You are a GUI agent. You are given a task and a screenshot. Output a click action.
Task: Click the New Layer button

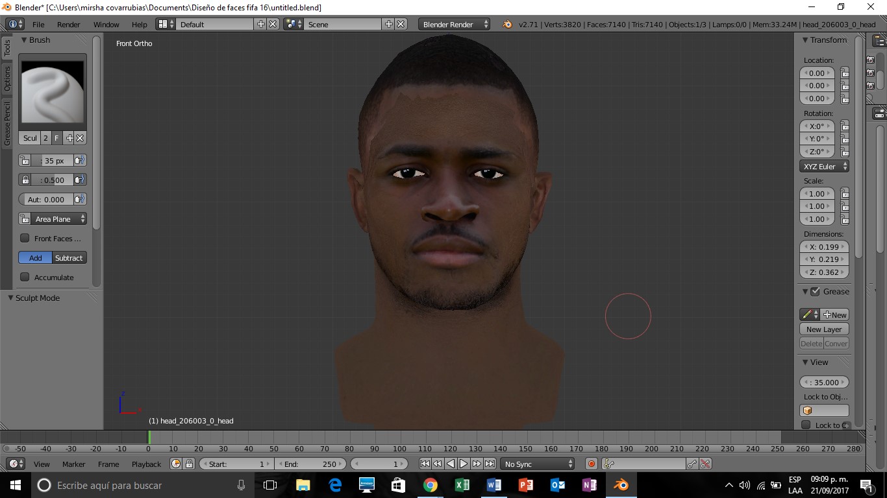click(x=824, y=329)
